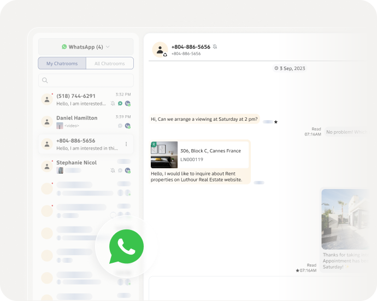Click chat bubble icon on Daniel Hamilton row

pos(120,126)
